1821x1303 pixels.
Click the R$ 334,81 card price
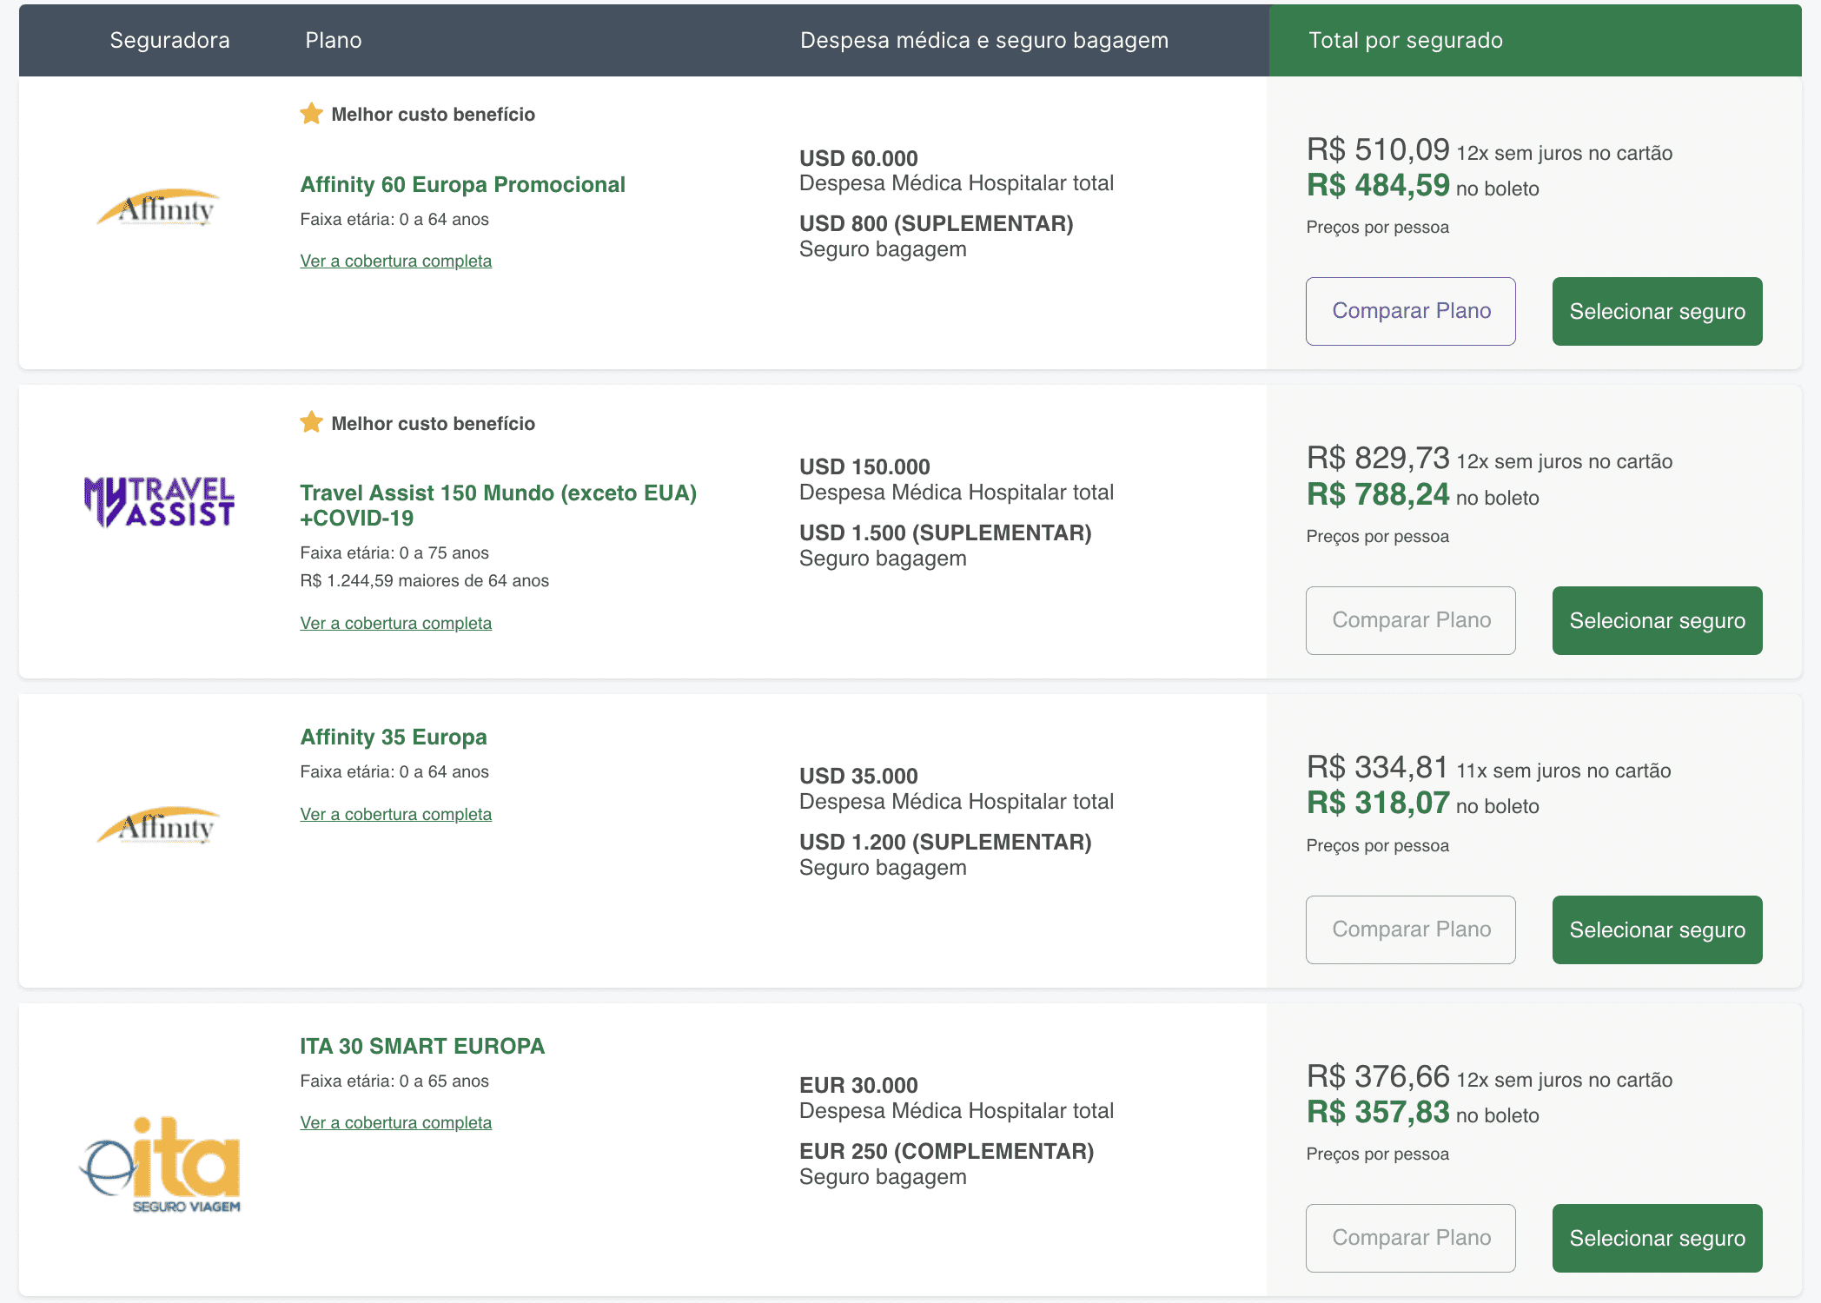pyautogui.click(x=1378, y=767)
